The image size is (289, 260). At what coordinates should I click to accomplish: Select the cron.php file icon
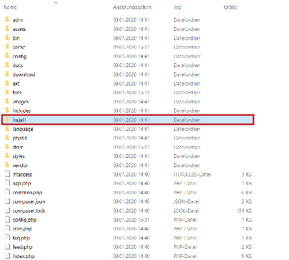(8, 228)
